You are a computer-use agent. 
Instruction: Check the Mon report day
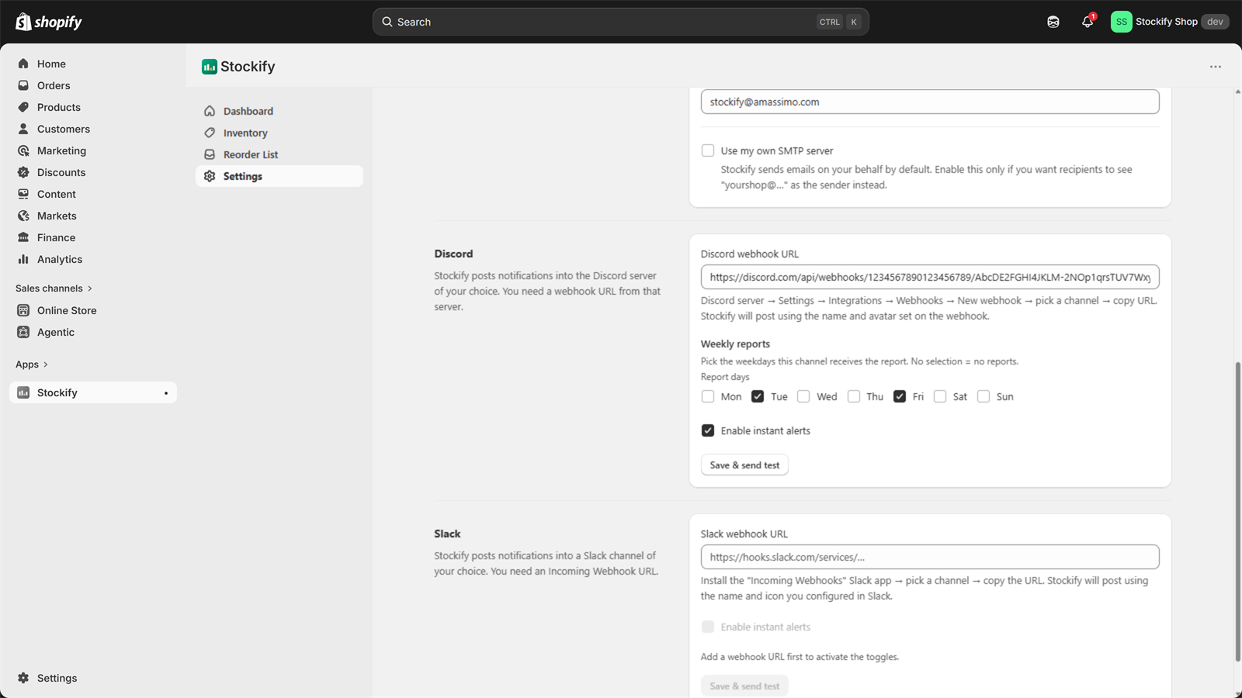[708, 396]
